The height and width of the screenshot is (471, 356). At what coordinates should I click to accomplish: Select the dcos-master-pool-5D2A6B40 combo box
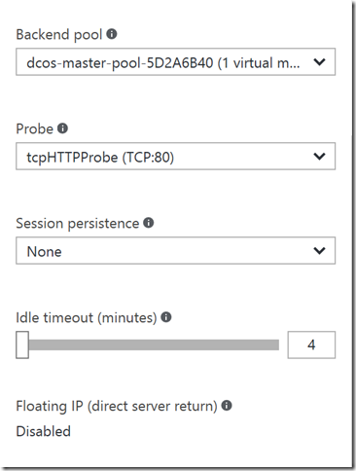point(175,62)
